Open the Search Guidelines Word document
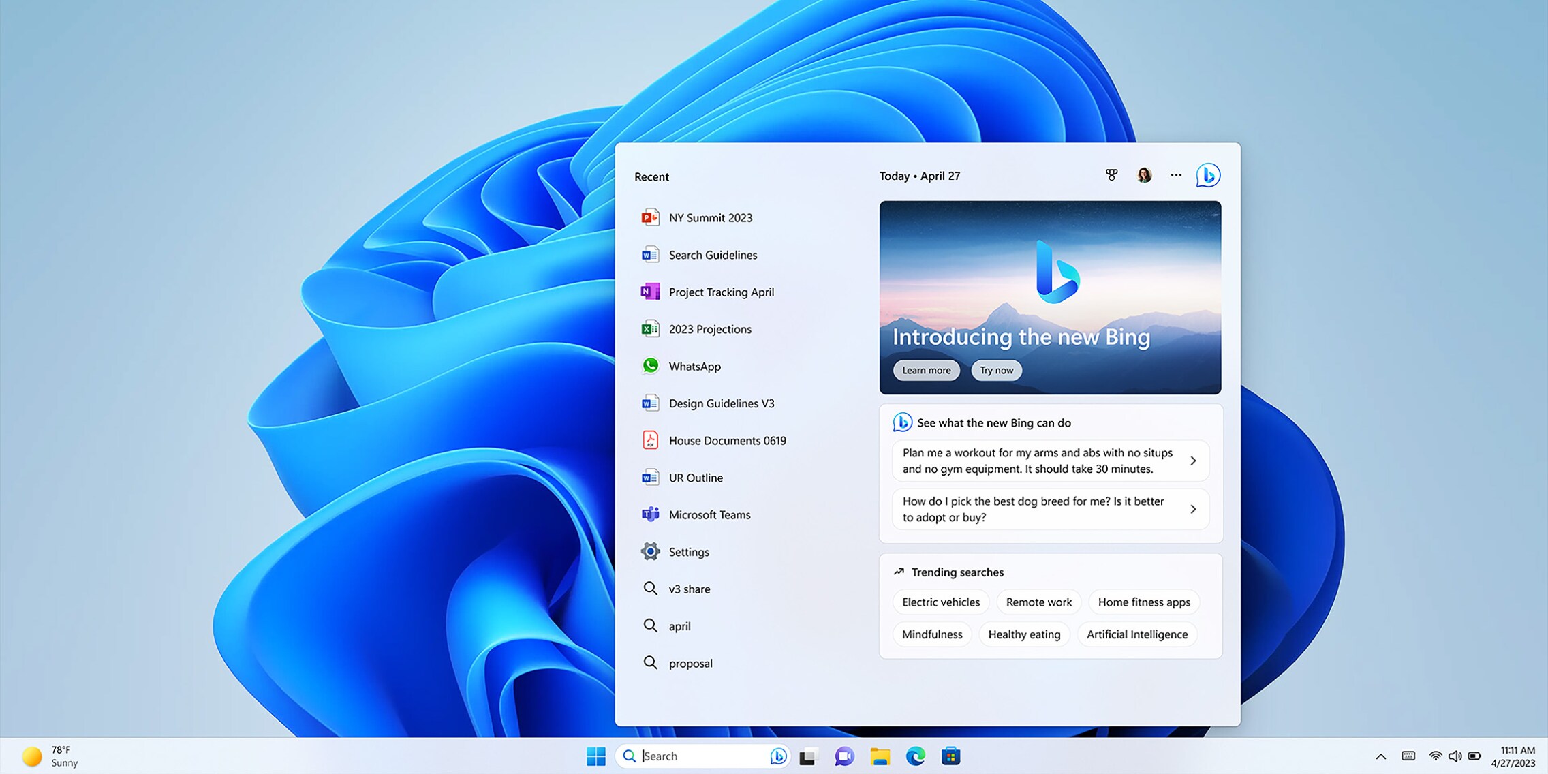The image size is (1548, 774). click(x=713, y=254)
